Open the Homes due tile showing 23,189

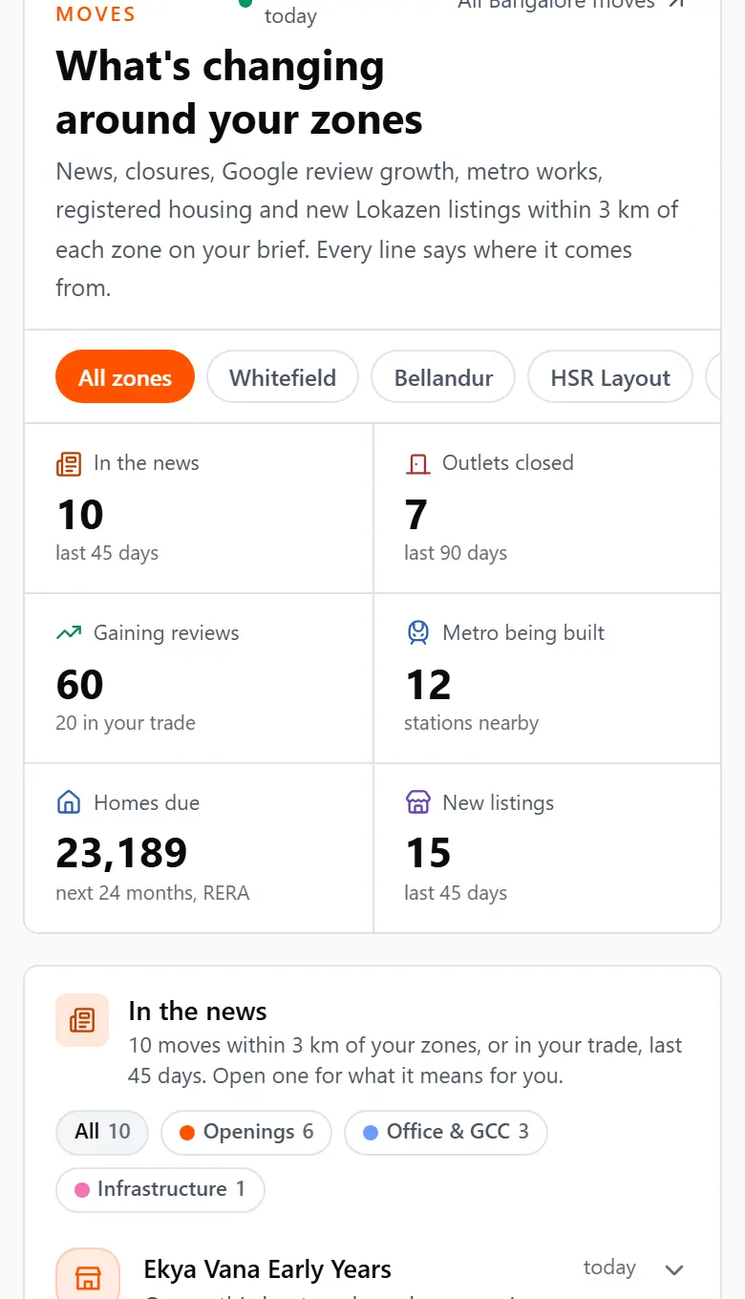tap(199, 848)
